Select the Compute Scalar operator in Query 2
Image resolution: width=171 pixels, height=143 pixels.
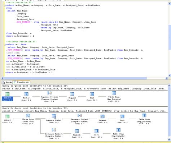[x=54, y=119]
